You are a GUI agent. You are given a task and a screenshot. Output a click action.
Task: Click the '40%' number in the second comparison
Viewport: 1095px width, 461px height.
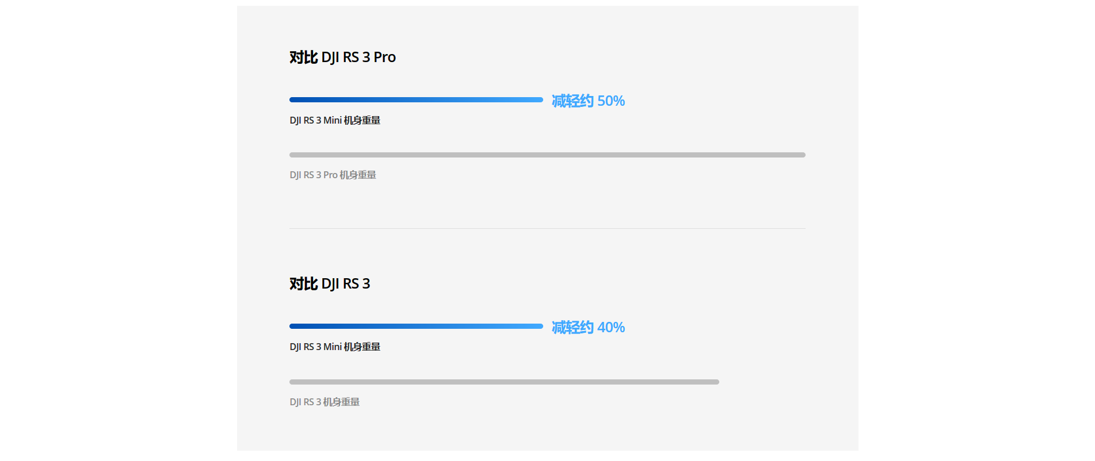[611, 328]
